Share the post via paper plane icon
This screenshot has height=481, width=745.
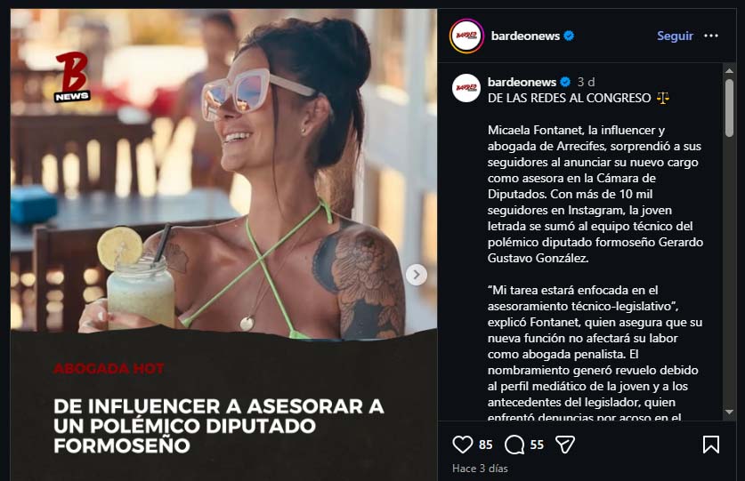565,445
